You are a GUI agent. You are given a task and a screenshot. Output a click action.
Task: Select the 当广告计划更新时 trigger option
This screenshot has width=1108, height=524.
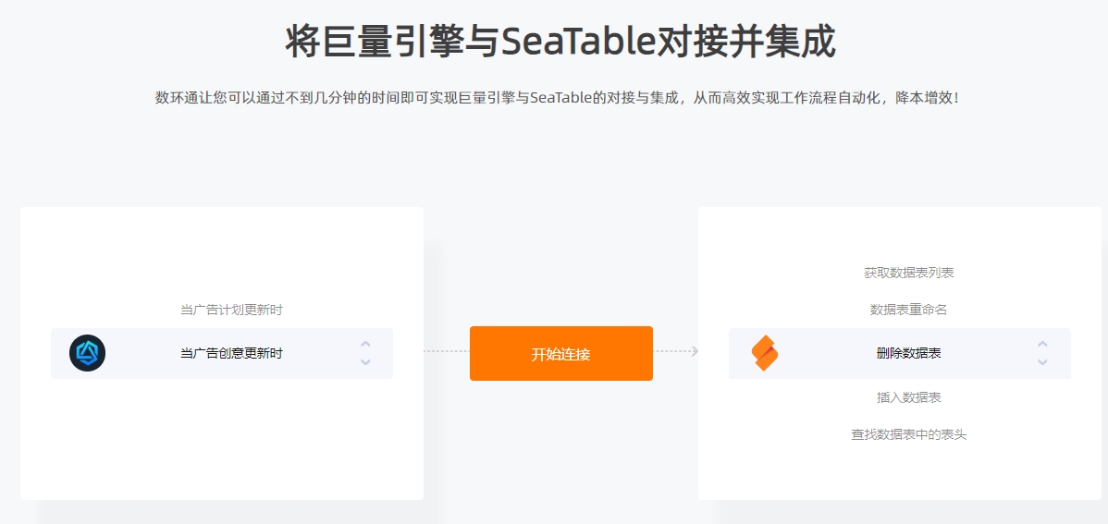click(x=232, y=310)
